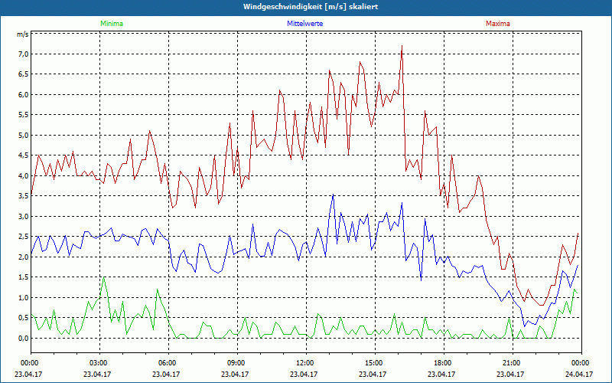The width and height of the screenshot is (612, 383).
Task: Select the blue 'Mittelwerte' legend label
Action: pyautogui.click(x=304, y=24)
